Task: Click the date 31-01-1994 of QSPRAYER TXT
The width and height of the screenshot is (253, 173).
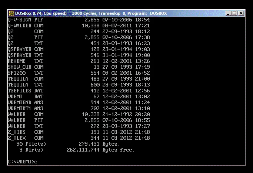Action: [x=117, y=55]
